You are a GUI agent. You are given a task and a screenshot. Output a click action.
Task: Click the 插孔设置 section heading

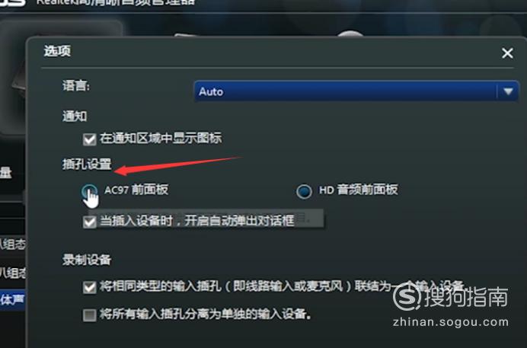click(x=87, y=164)
